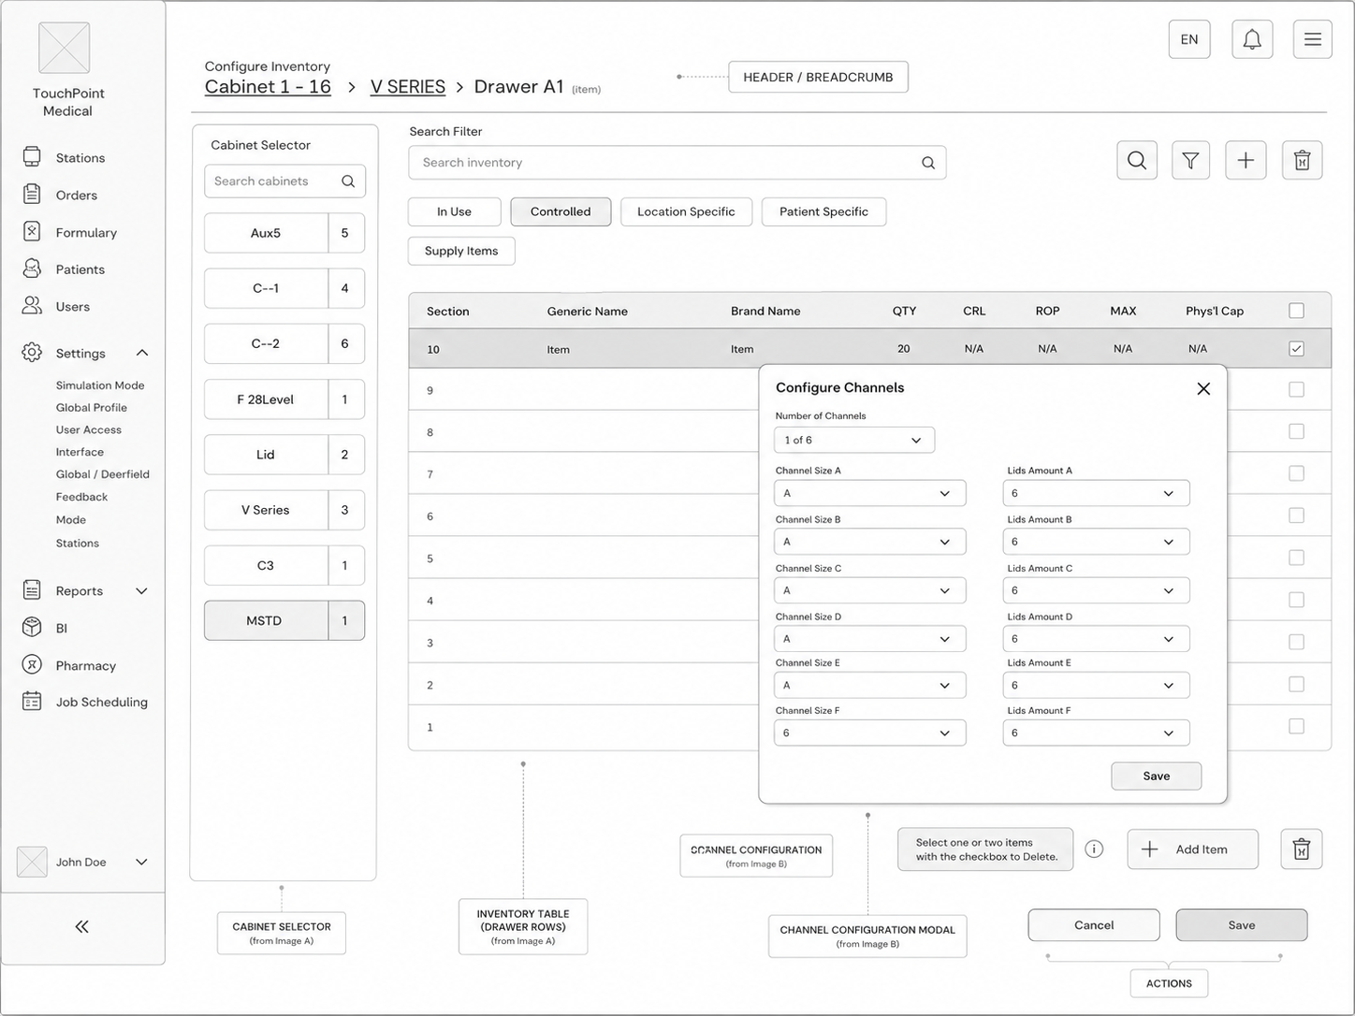Uncheck the checkbox for section 10 row
The width and height of the screenshot is (1355, 1016).
pyautogui.click(x=1296, y=349)
